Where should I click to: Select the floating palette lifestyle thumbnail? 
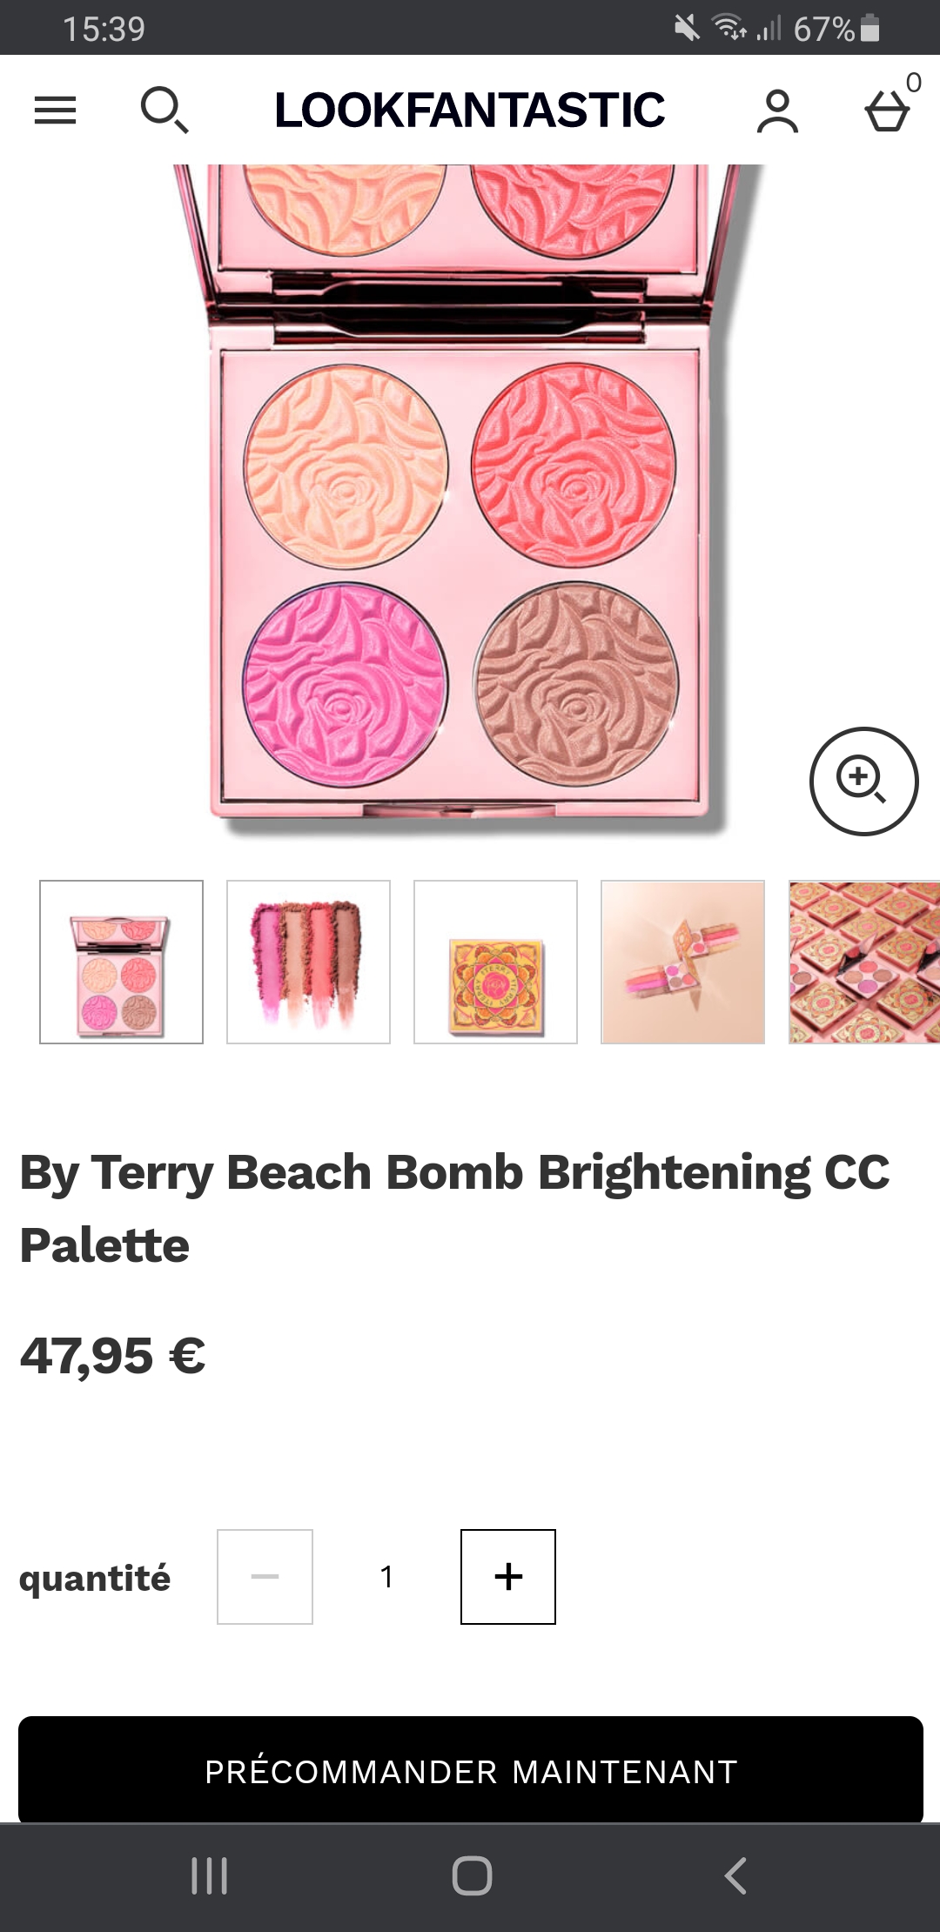coord(682,962)
